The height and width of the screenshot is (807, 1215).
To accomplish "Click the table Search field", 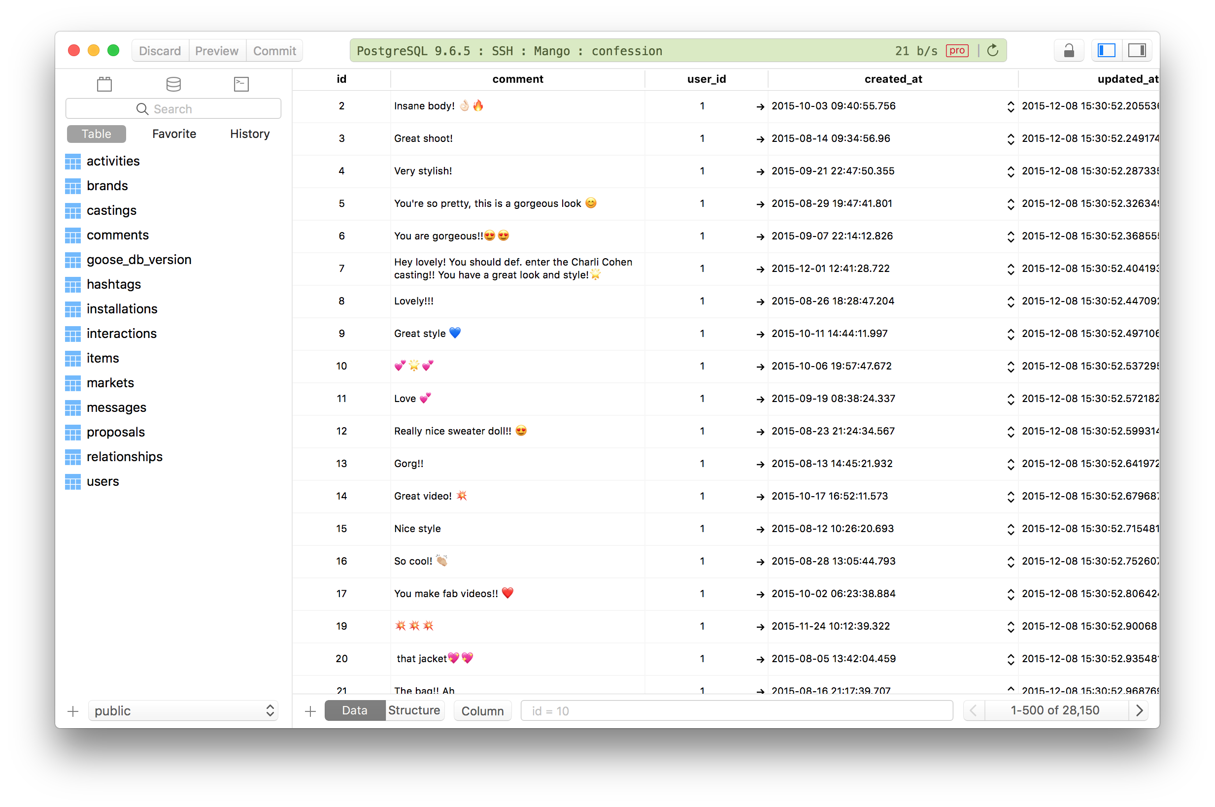I will (173, 109).
